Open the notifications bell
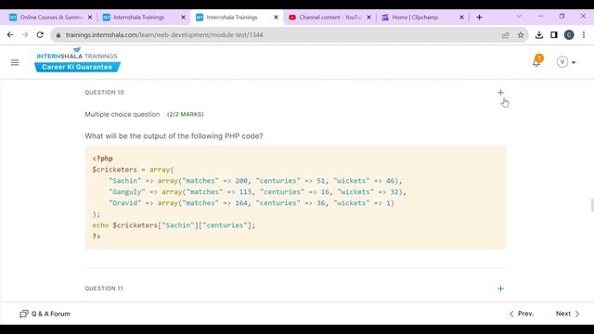Image resolution: width=594 pixels, height=334 pixels. 536,61
